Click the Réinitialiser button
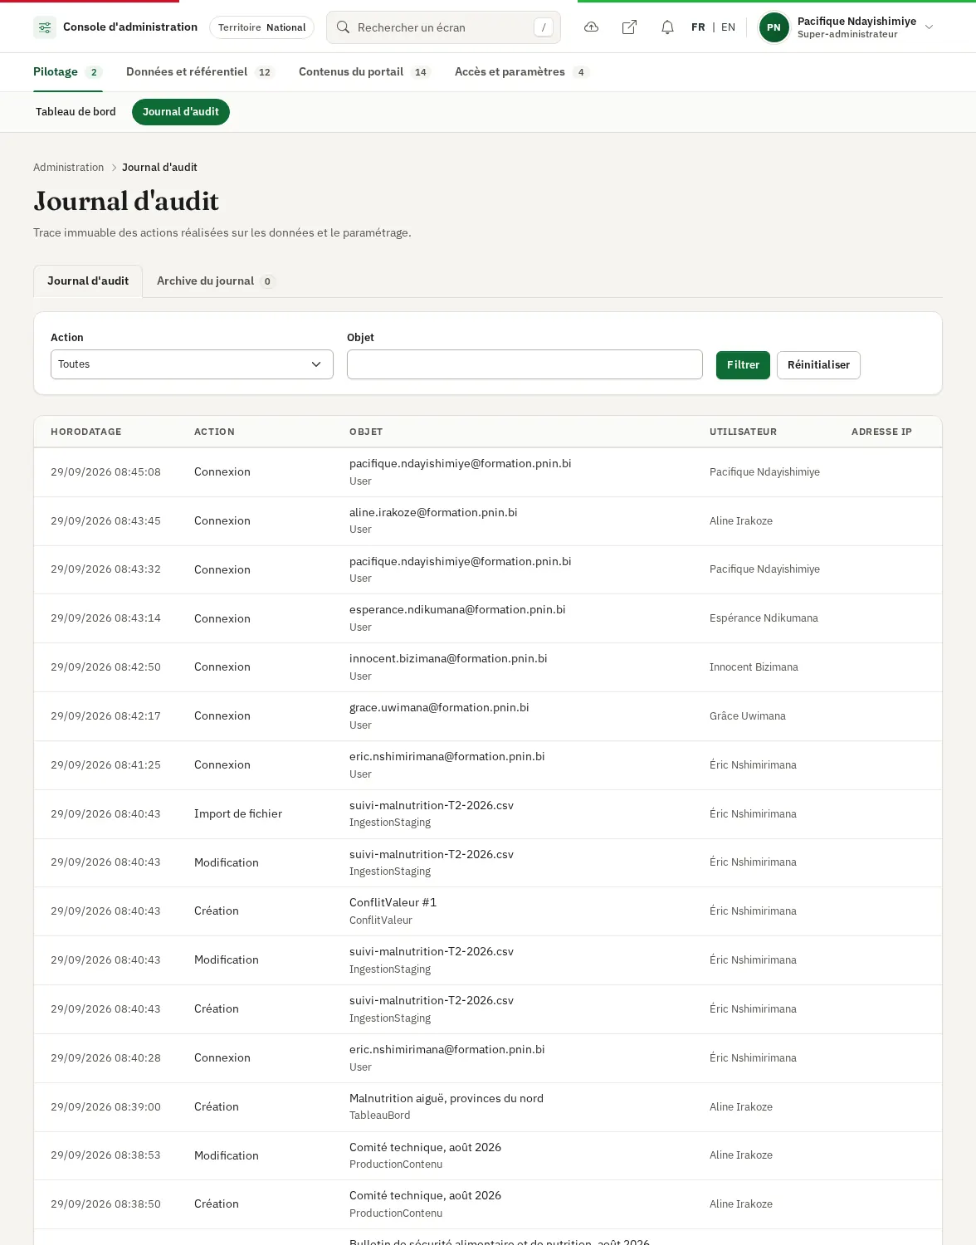Image resolution: width=976 pixels, height=1245 pixels. [x=818, y=365]
